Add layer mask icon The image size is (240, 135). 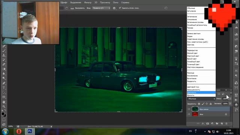tap(208, 123)
